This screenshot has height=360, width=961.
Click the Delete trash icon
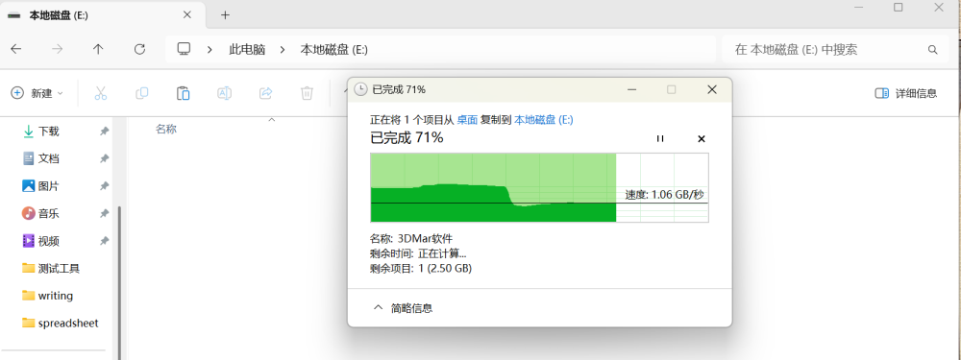click(307, 93)
